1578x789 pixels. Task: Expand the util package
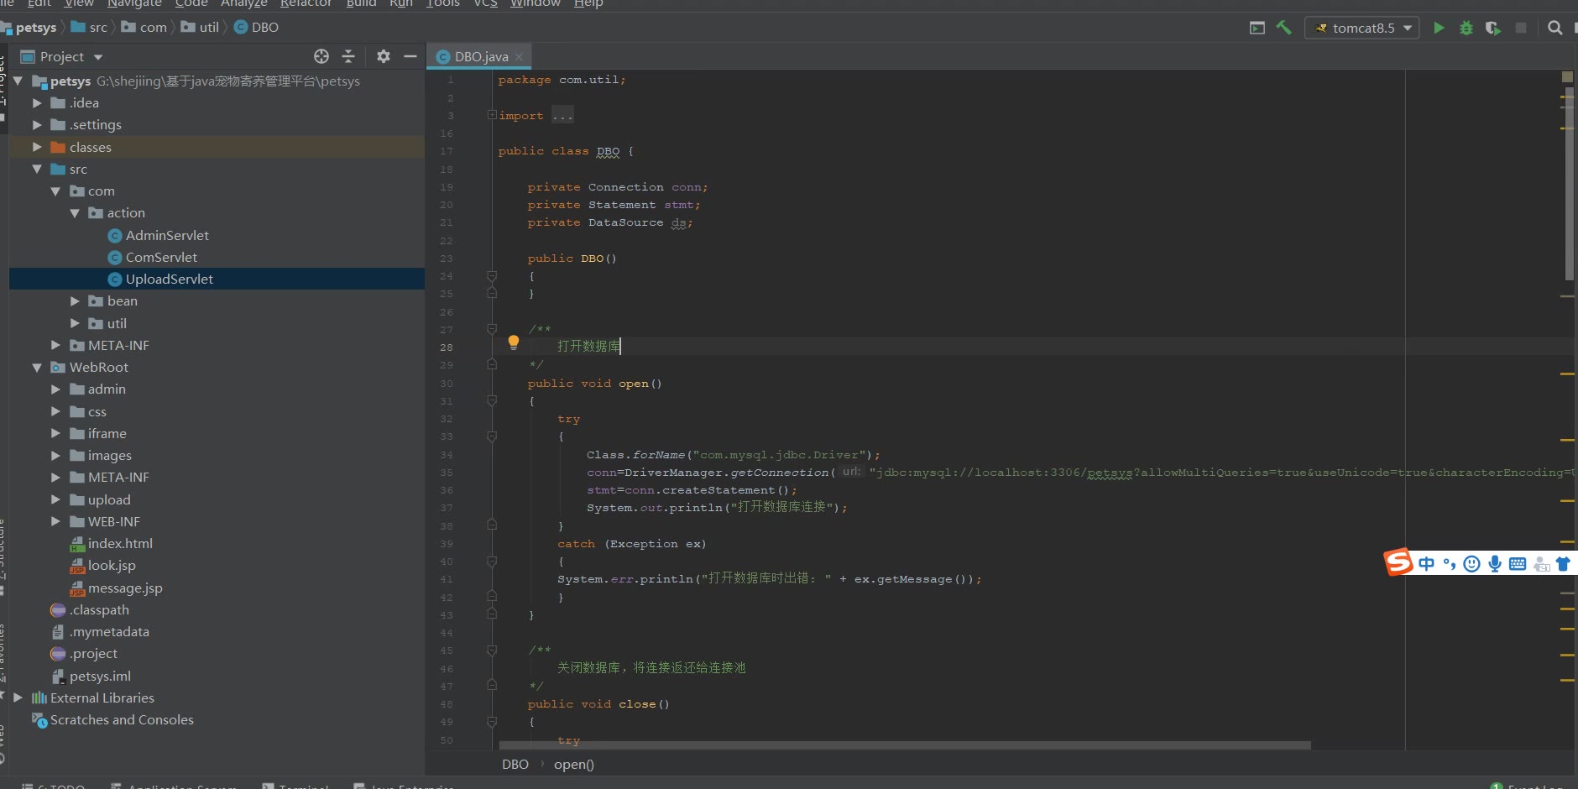click(x=75, y=323)
